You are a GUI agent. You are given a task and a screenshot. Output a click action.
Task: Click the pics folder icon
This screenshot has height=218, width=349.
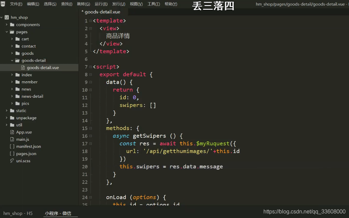point(18,103)
